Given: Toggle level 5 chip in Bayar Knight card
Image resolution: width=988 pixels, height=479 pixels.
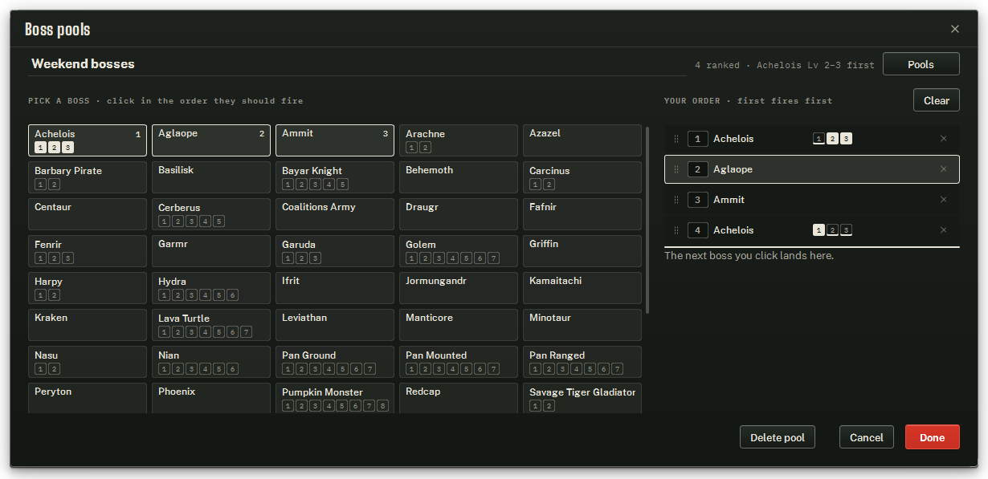Looking at the screenshot, I should coord(342,185).
